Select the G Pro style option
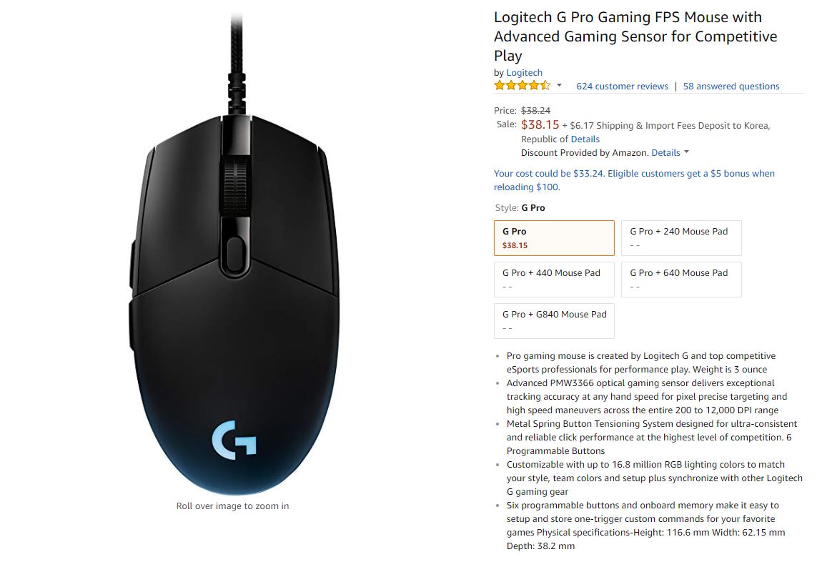This screenshot has height=562, width=817. point(554,238)
